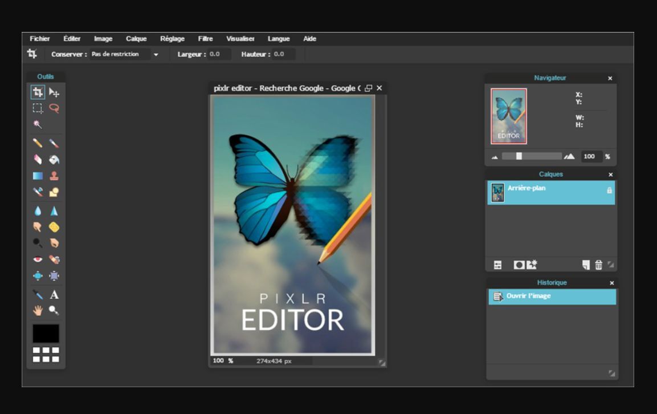
Task: Click the Navigateur zoom slider handle
Action: pos(519,156)
